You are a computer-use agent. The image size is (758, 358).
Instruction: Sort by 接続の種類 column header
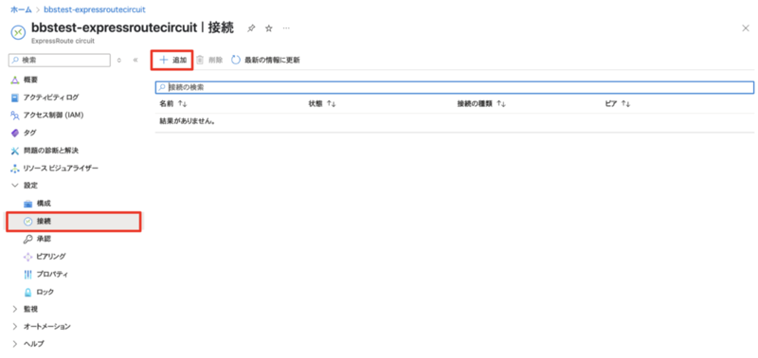481,104
